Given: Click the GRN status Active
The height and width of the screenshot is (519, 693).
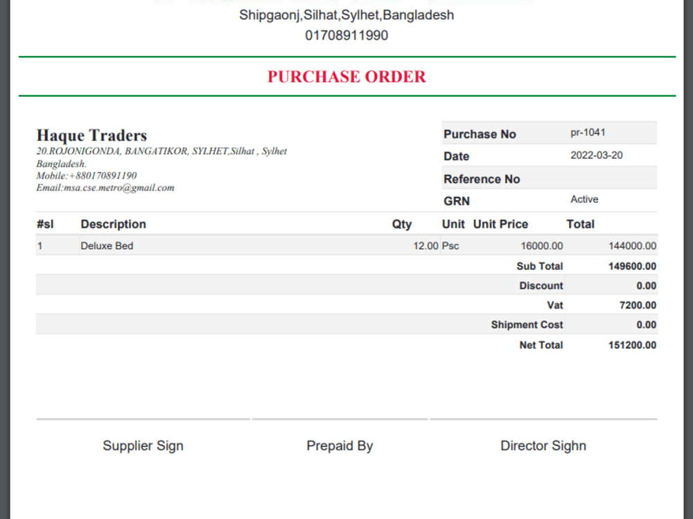Looking at the screenshot, I should (x=584, y=199).
